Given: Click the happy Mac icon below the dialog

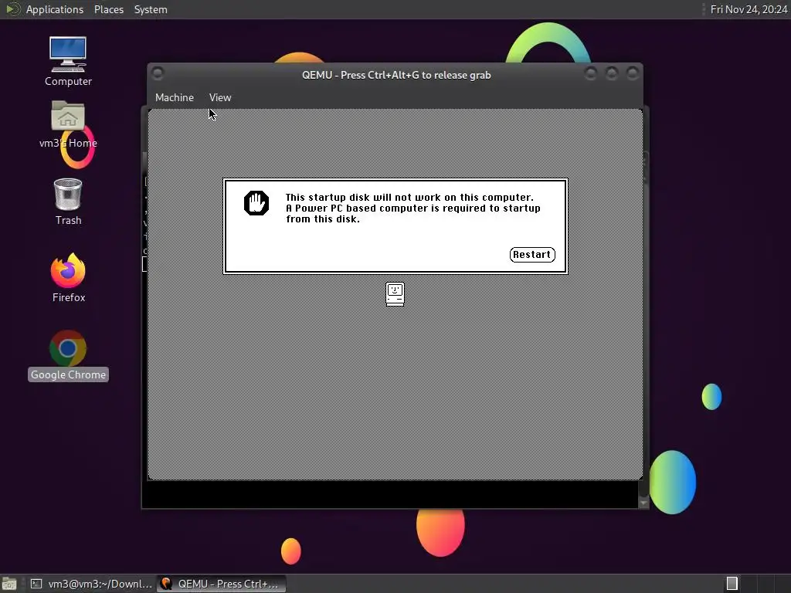Looking at the screenshot, I should click(x=395, y=294).
